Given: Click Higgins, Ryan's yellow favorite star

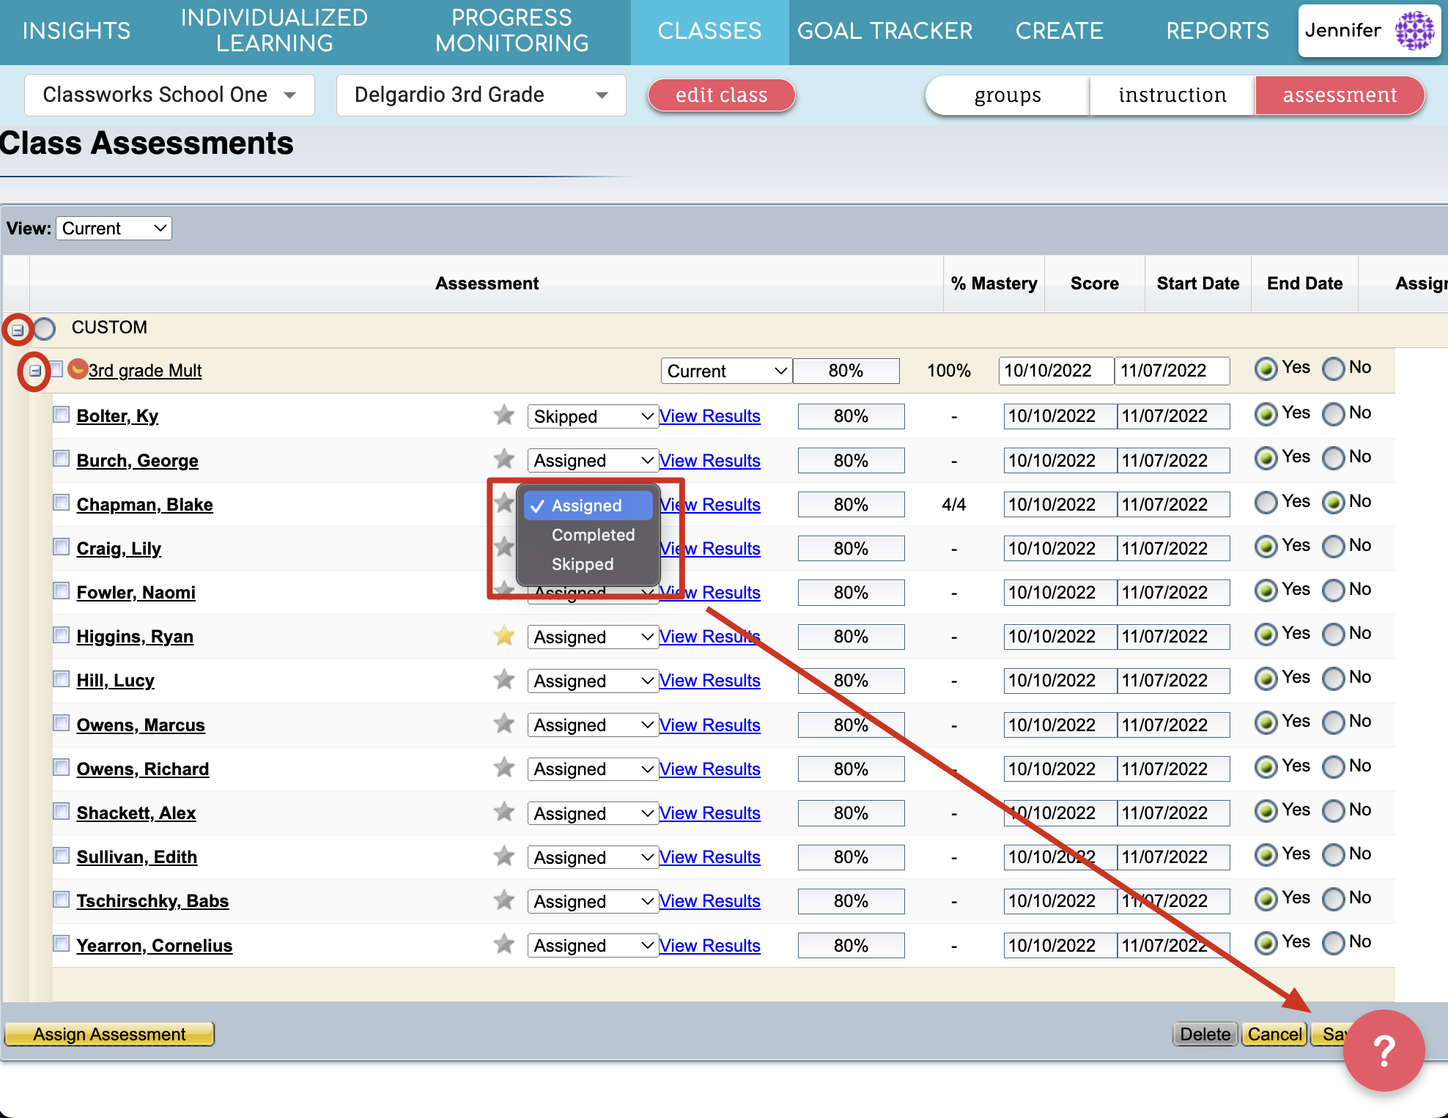Looking at the screenshot, I should [504, 636].
